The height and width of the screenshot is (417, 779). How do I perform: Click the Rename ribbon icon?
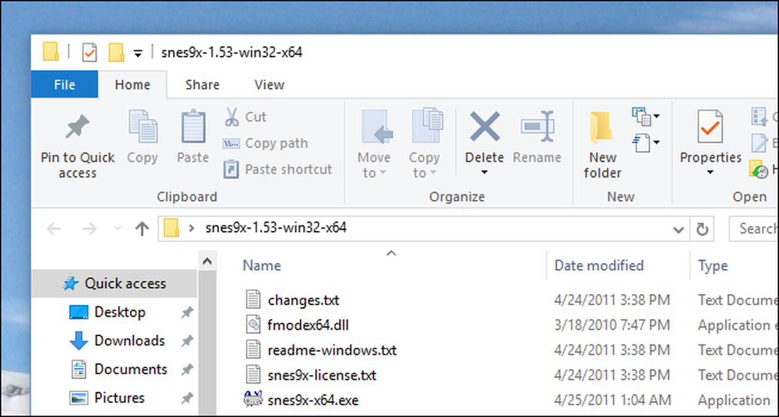pyautogui.click(x=537, y=127)
